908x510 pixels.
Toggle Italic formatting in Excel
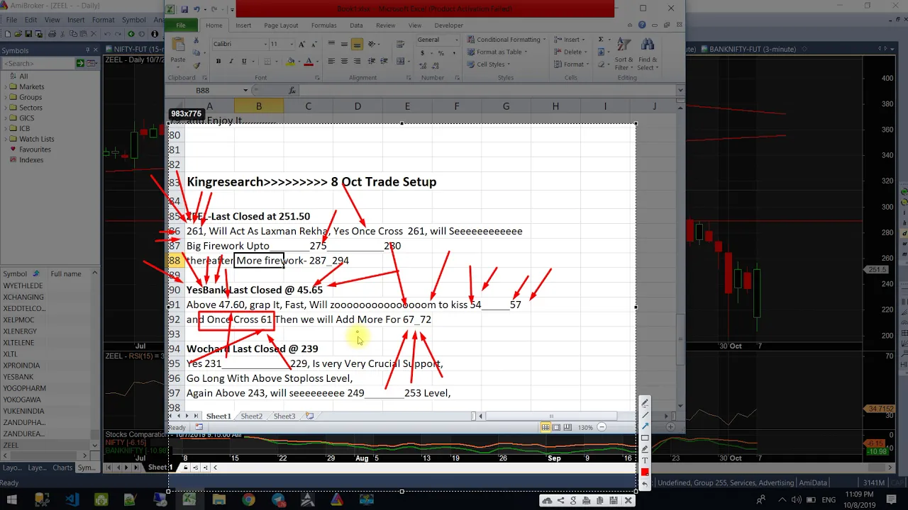coord(231,61)
